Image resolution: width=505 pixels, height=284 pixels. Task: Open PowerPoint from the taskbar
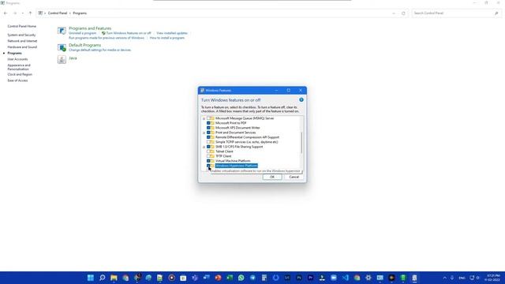pyautogui.click(x=218, y=278)
